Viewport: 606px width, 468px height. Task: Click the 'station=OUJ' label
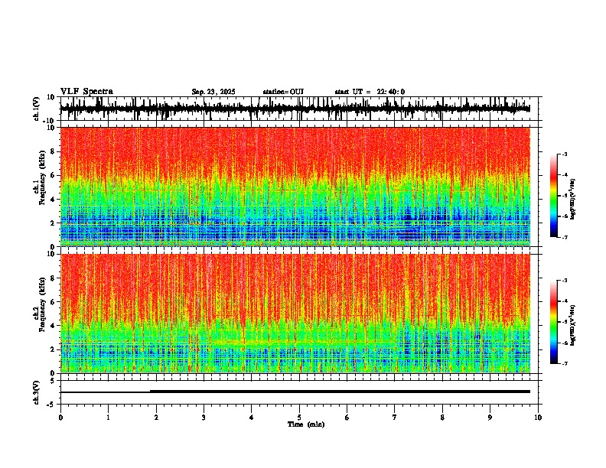click(283, 92)
